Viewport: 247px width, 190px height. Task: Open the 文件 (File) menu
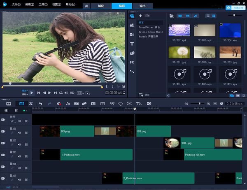16,5
